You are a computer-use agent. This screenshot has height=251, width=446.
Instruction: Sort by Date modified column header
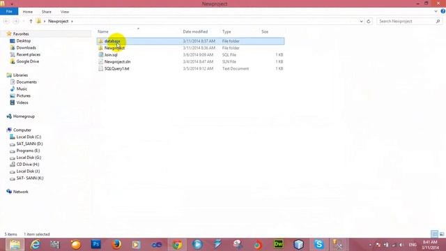(195, 31)
